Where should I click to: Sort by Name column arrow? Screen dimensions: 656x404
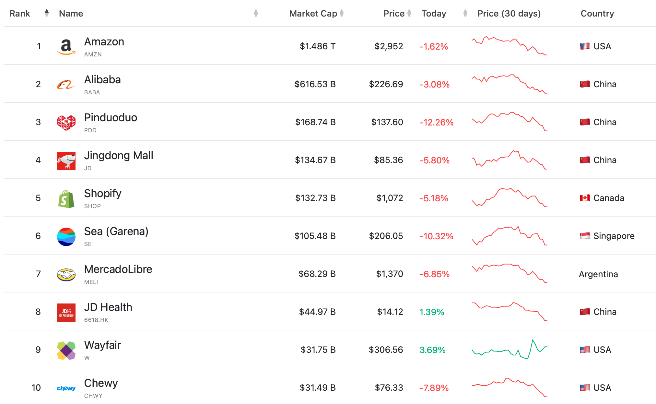[256, 13]
